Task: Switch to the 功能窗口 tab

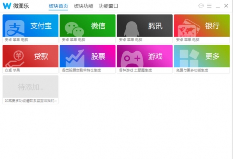Action: [108, 6]
